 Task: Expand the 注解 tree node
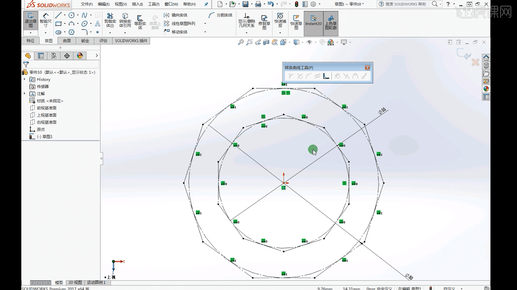click(25, 93)
